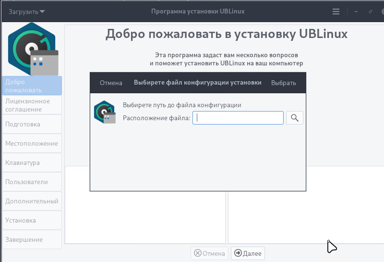
Task: Select the Установка sidebar step
Action: click(x=32, y=220)
